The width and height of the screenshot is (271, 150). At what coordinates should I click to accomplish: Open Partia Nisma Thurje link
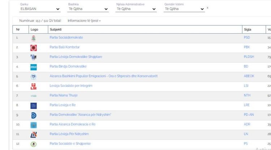[64, 95]
